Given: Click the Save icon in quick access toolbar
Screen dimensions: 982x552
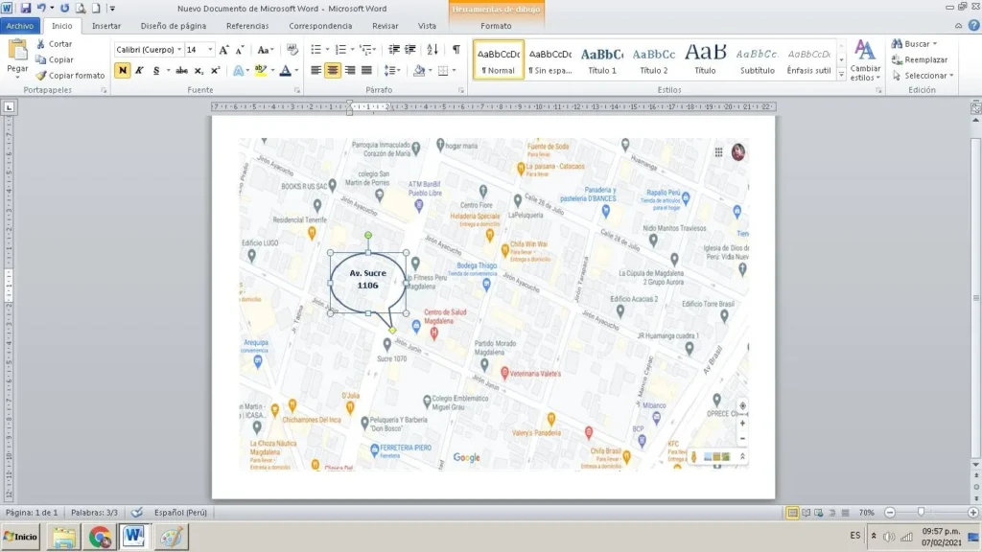Looking at the screenshot, I should tap(26, 8).
